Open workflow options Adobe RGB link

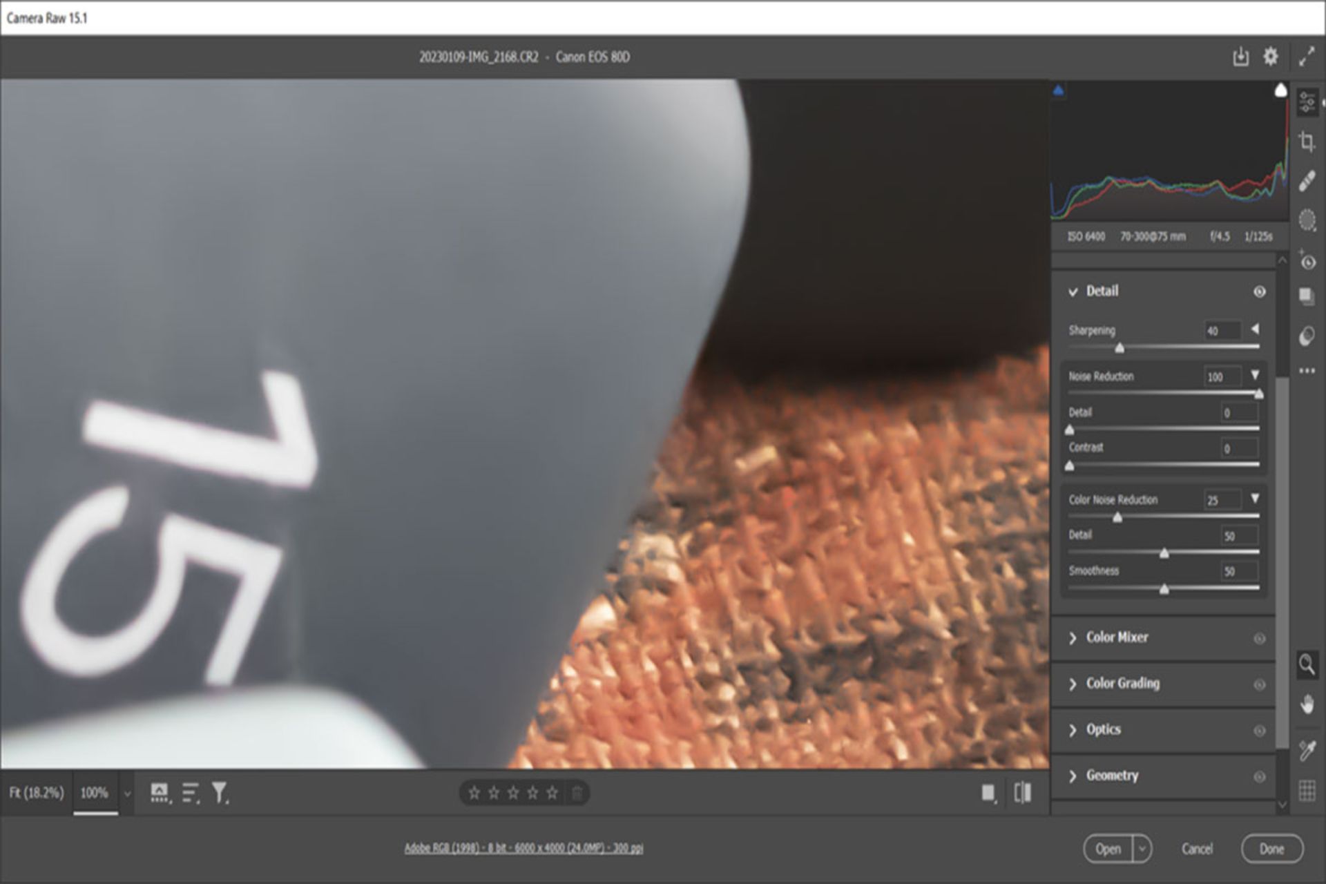click(x=523, y=848)
